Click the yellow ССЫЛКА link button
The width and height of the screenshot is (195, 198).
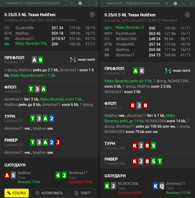[16, 193]
